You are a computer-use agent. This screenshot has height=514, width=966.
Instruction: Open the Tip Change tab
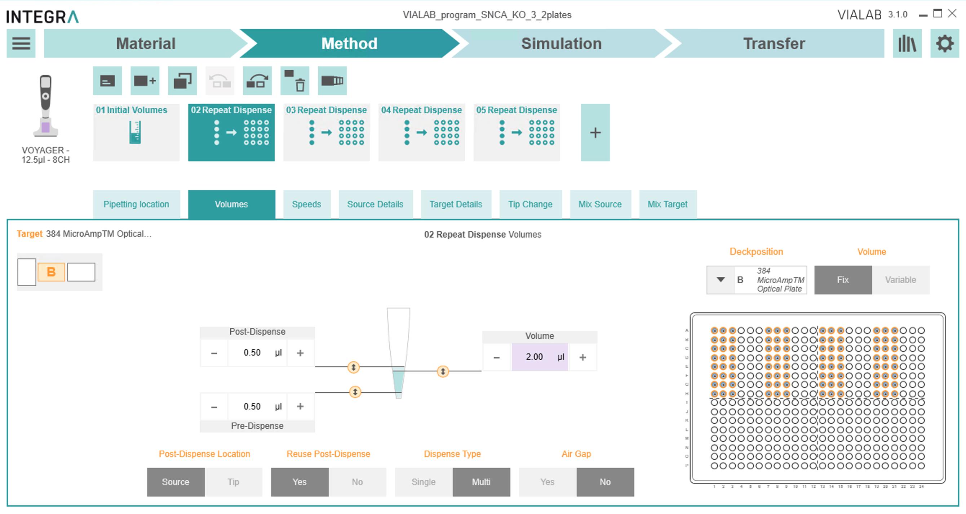pyautogui.click(x=530, y=204)
